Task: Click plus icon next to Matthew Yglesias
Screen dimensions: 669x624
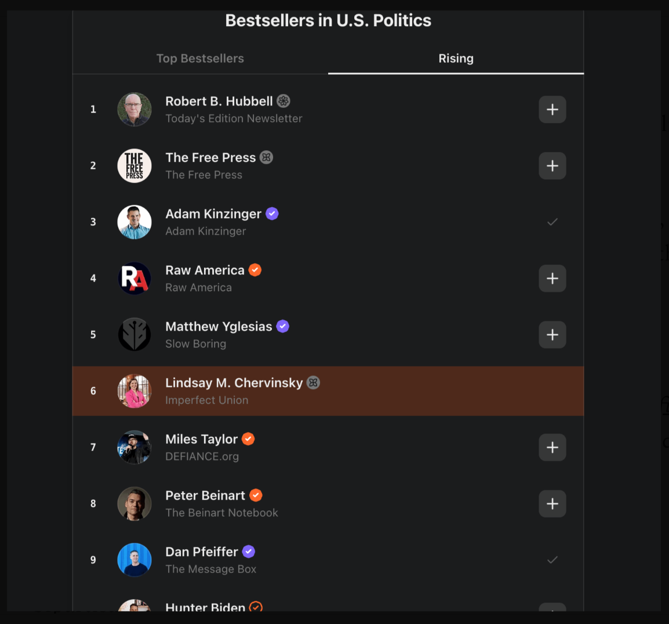Action: click(552, 335)
